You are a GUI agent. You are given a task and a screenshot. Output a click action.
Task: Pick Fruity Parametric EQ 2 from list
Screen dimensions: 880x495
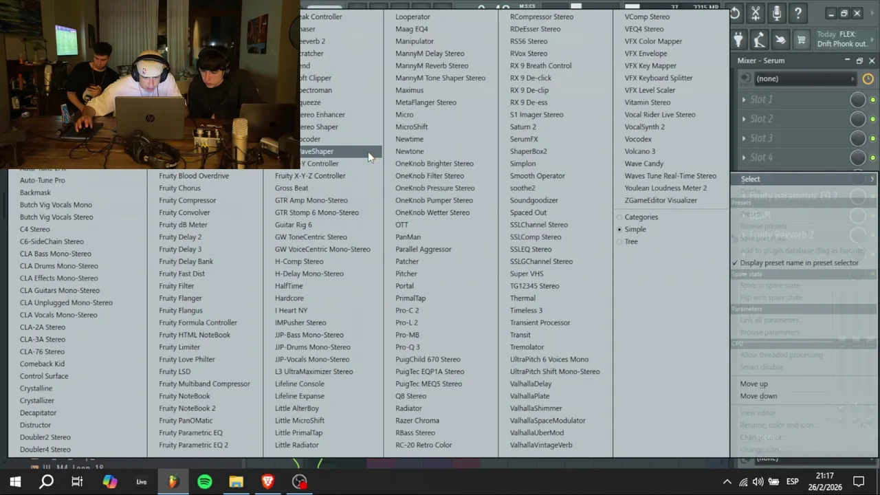click(x=193, y=445)
